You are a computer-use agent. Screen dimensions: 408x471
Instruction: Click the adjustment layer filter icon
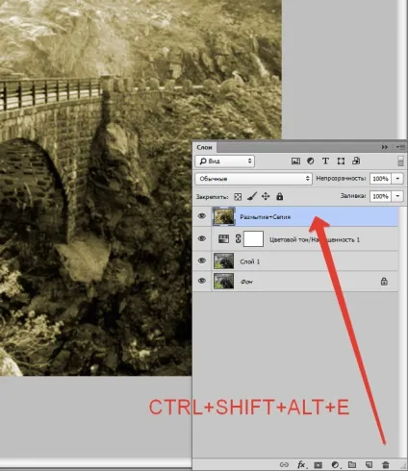[310, 161]
